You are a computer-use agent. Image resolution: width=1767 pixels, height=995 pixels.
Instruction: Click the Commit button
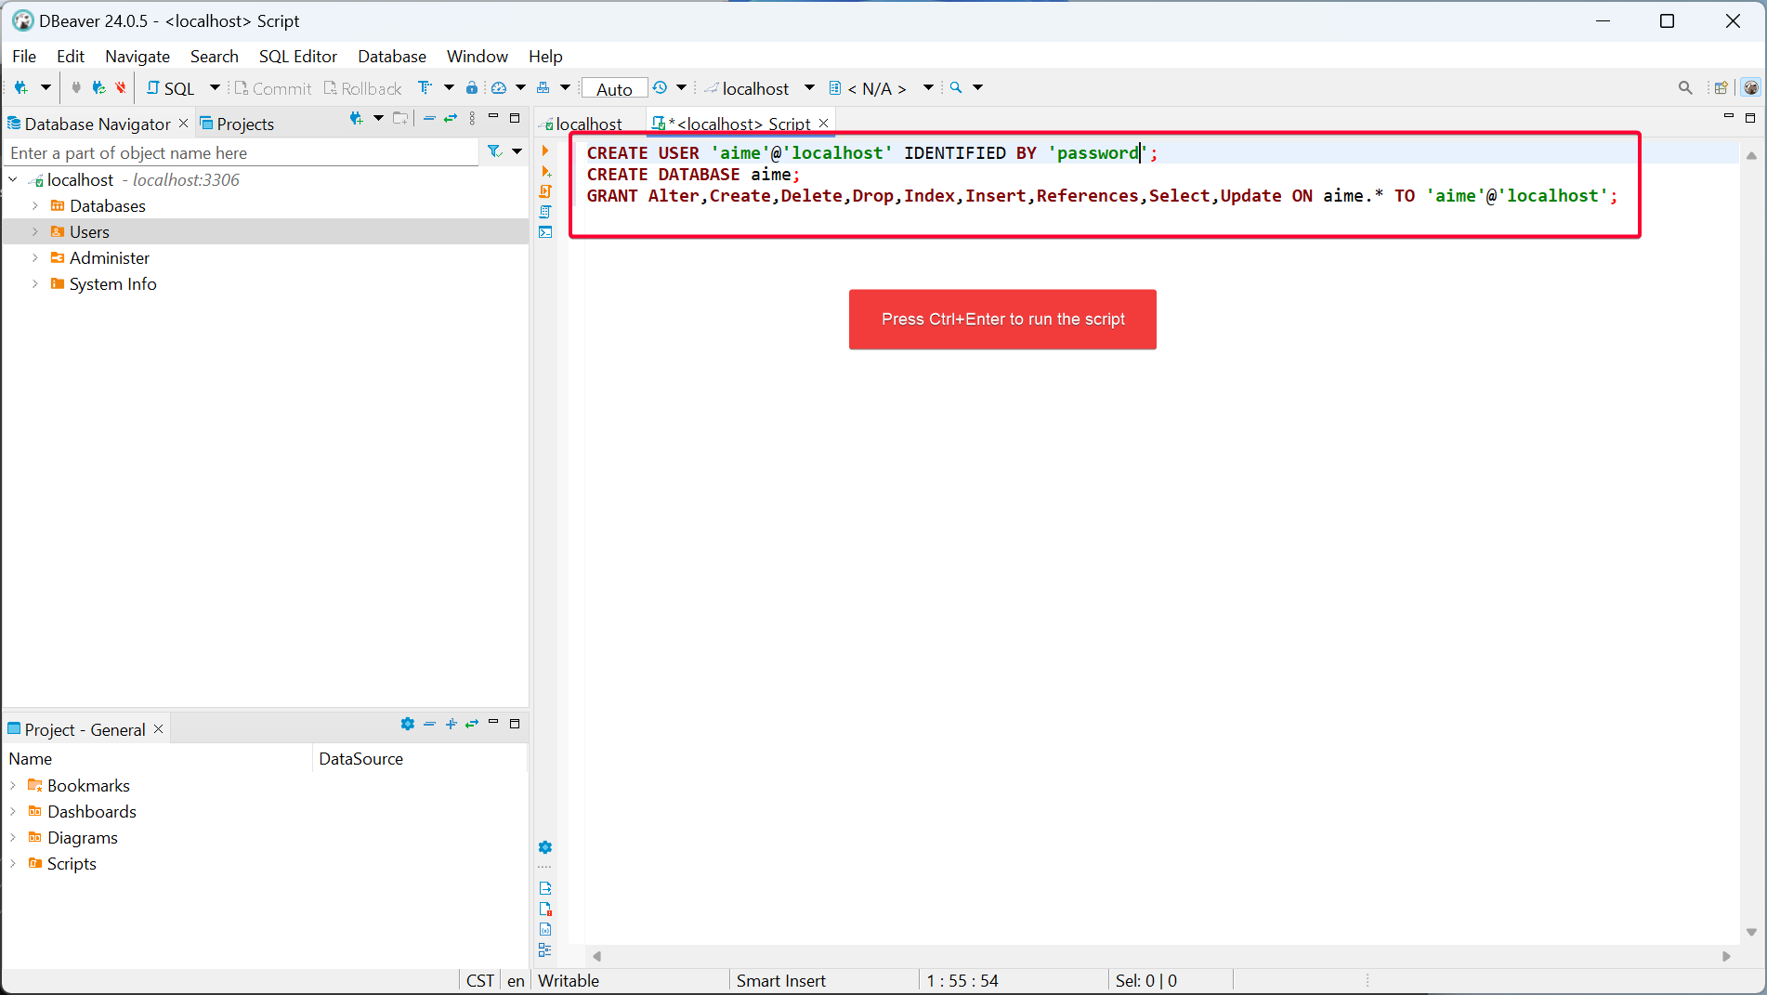(x=272, y=88)
